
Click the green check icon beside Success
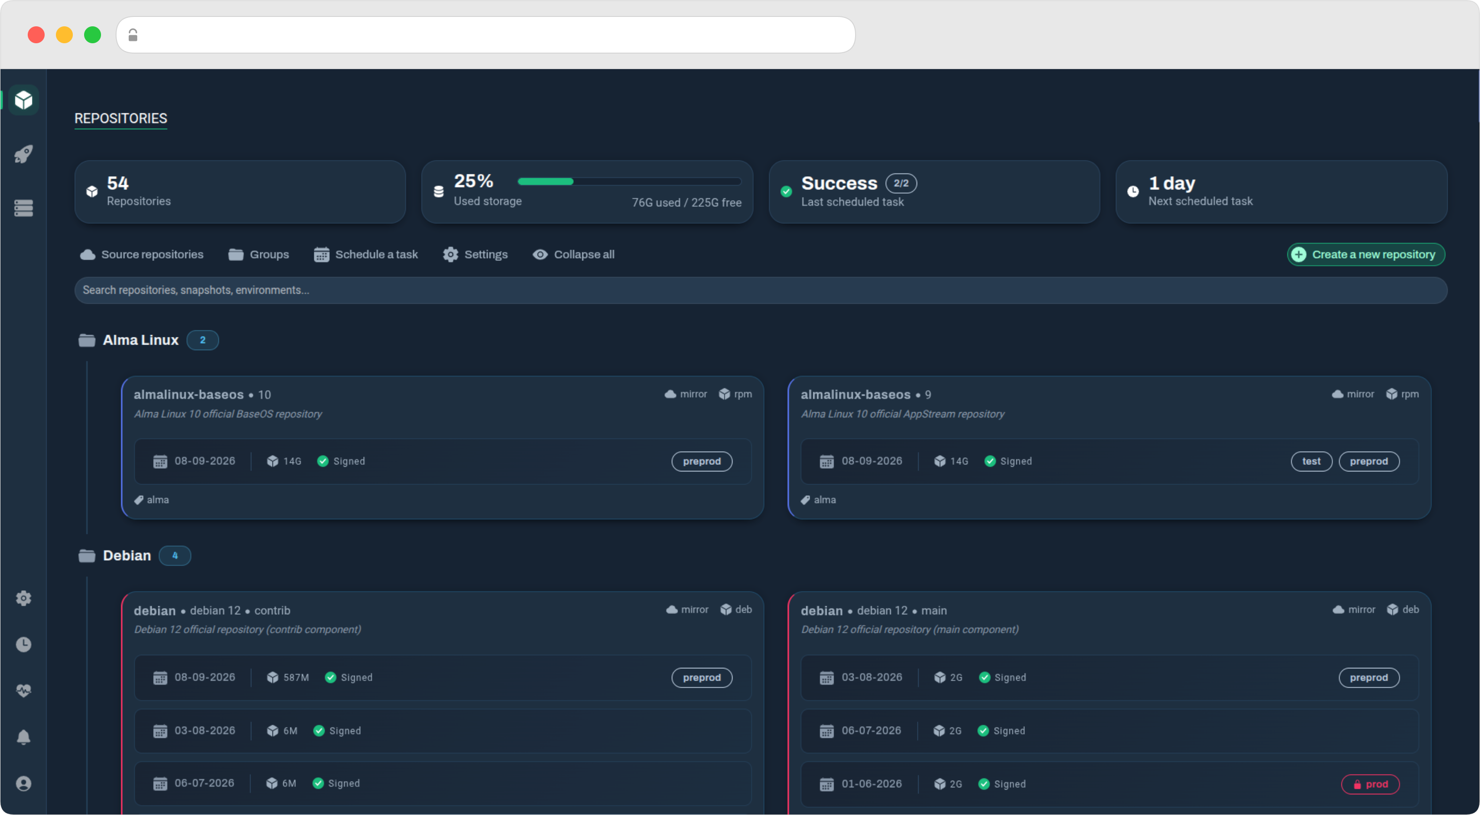pos(786,192)
